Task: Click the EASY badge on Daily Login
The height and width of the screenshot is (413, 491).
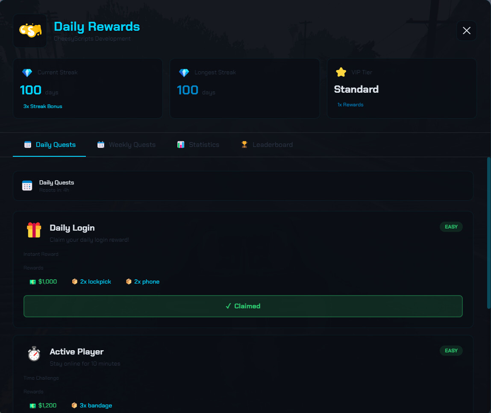Action: 451,227
